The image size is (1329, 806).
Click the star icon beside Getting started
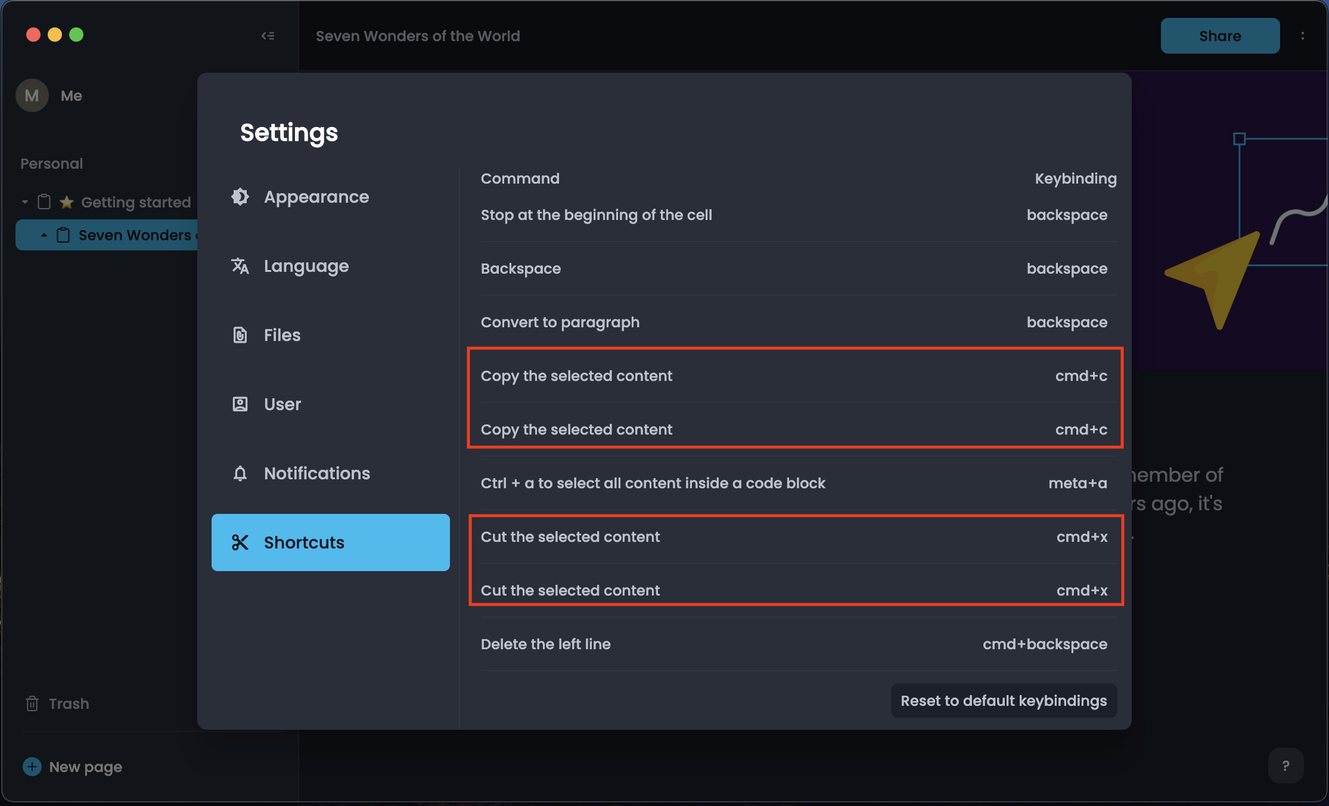coord(66,202)
